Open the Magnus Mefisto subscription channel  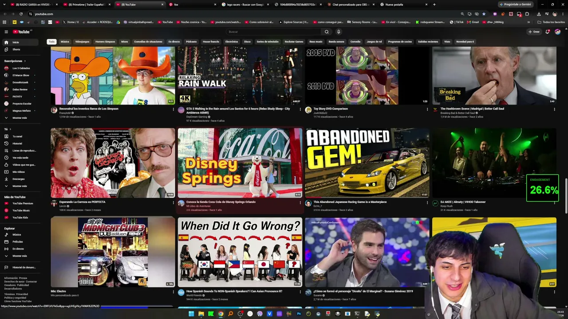pyautogui.click(x=21, y=111)
